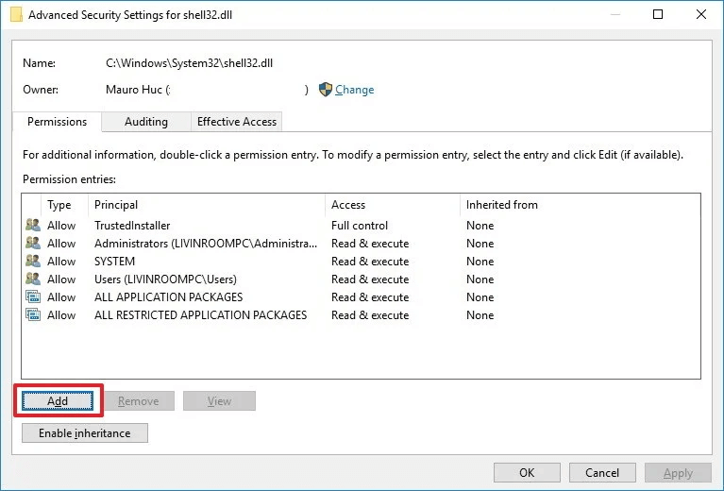Click Enable inheritance button
This screenshot has width=724, height=491.
[x=85, y=433]
